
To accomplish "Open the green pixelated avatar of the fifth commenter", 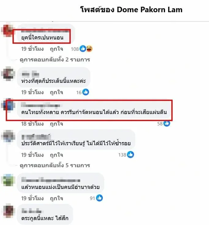I will pos(8,180).
